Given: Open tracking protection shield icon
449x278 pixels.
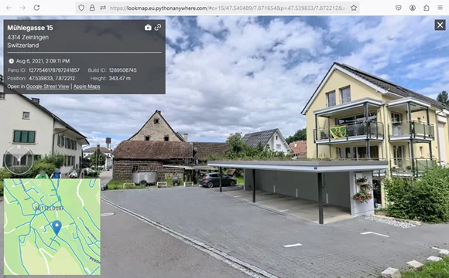Looking at the screenshot, I should click(x=81, y=8).
